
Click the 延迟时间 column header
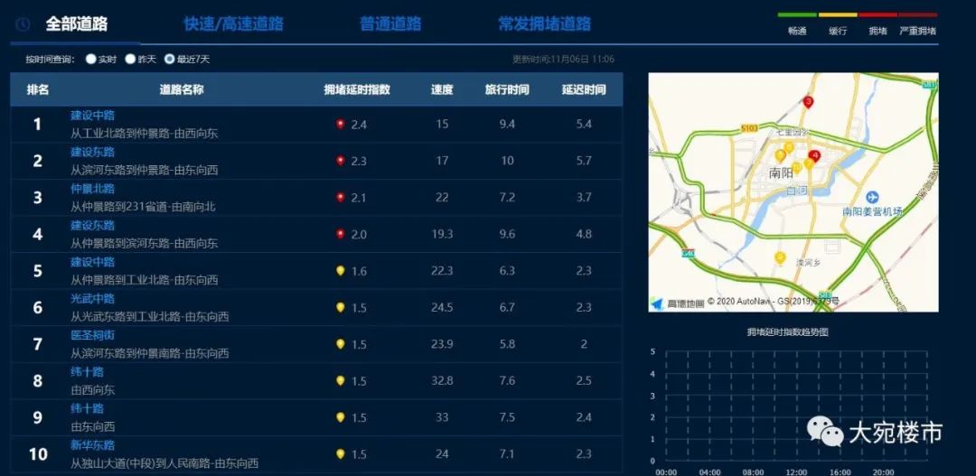(584, 89)
